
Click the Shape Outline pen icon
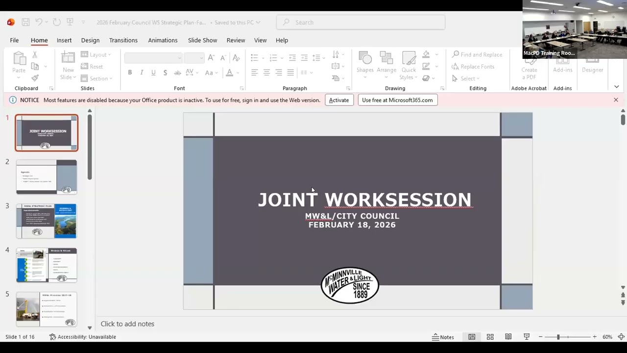coord(426,66)
